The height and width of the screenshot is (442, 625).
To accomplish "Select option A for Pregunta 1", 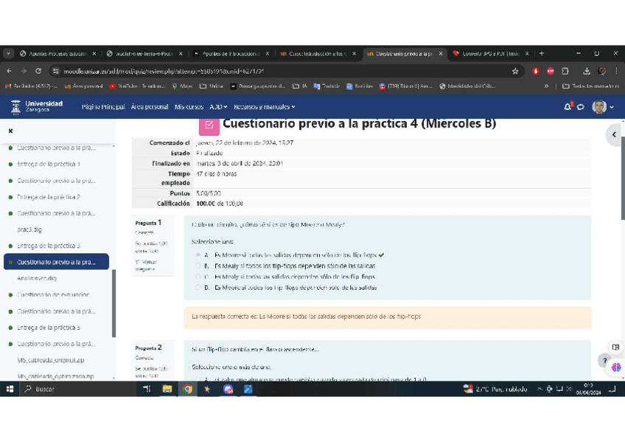I will [198, 255].
